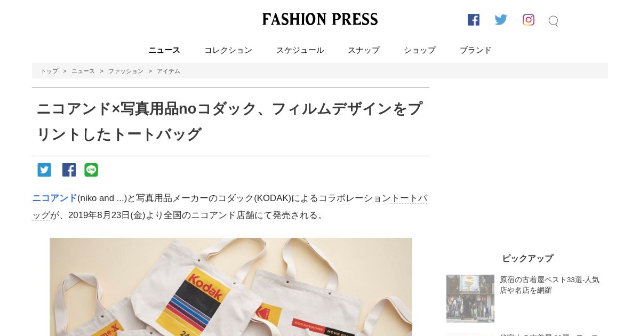Open the ブランド menu item
640x336 pixels.
476,50
